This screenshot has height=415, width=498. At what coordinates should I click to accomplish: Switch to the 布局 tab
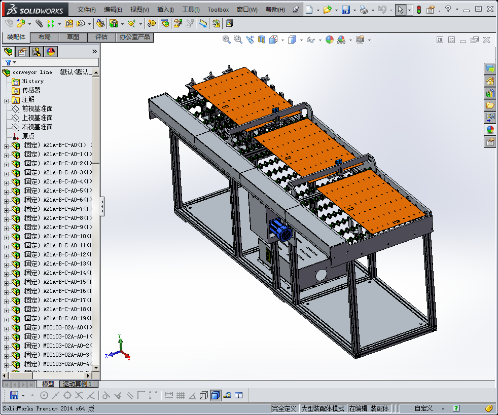pos(45,37)
